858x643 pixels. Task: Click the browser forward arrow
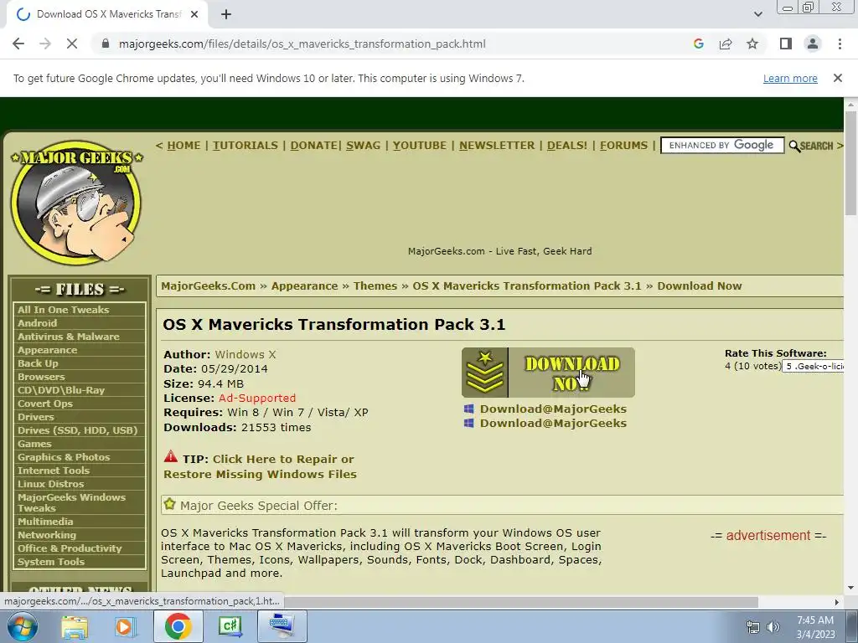(45, 44)
